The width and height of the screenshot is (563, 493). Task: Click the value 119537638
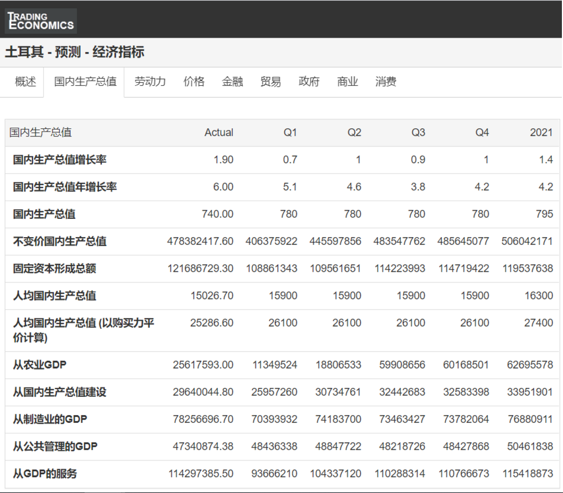point(528,269)
